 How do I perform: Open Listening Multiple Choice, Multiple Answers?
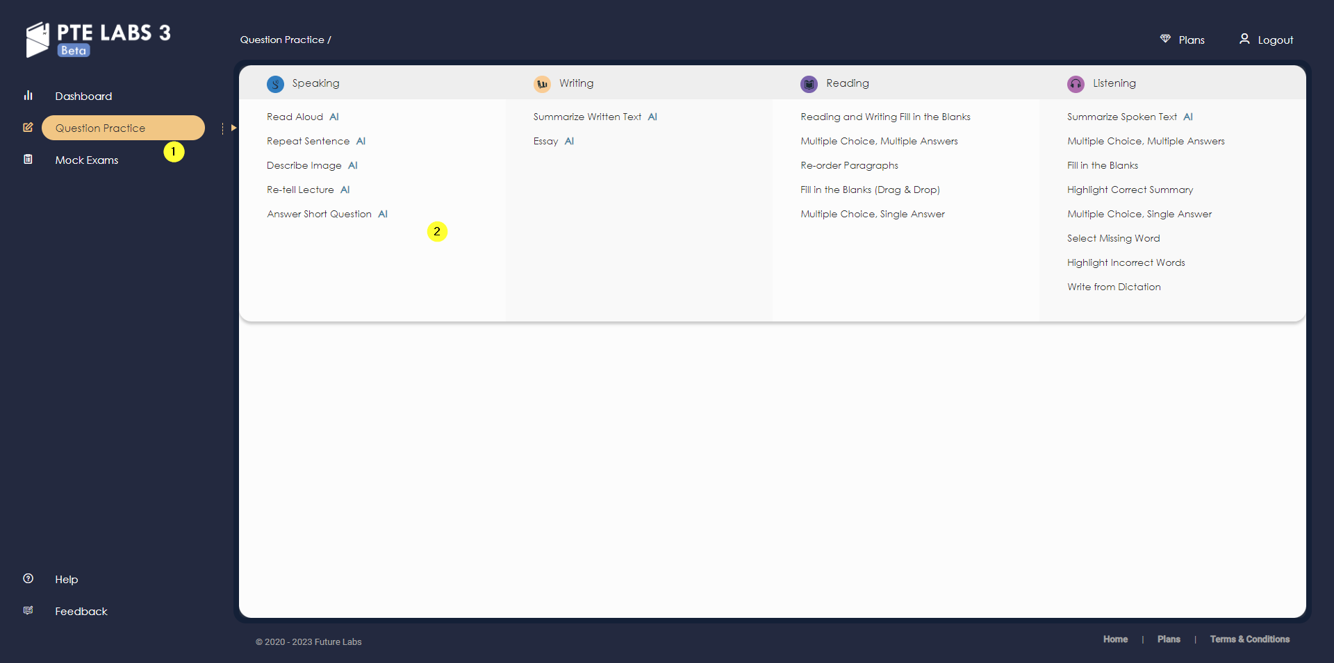(x=1146, y=141)
